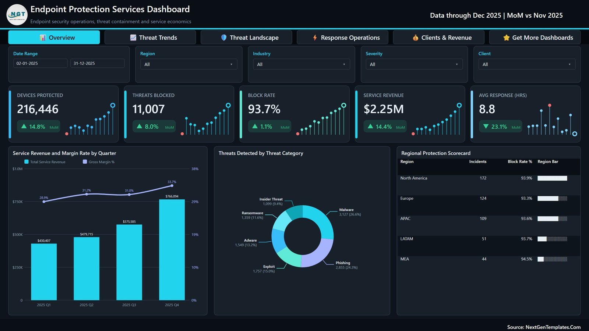Select the North America row name
Screen dimensions: 589x331
click(x=414, y=178)
